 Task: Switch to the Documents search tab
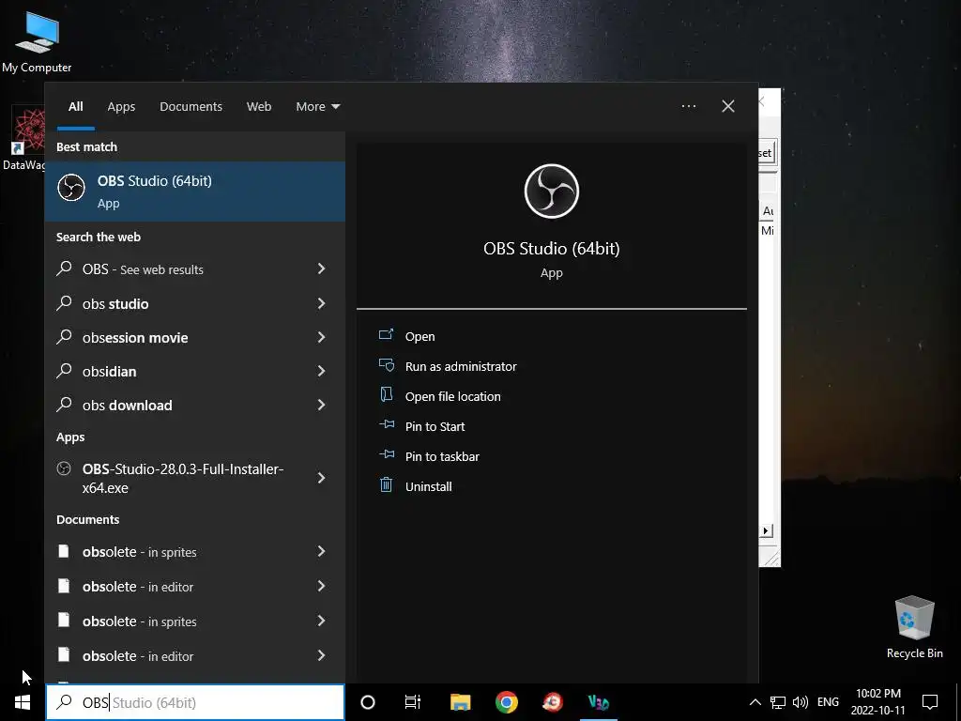(x=191, y=107)
